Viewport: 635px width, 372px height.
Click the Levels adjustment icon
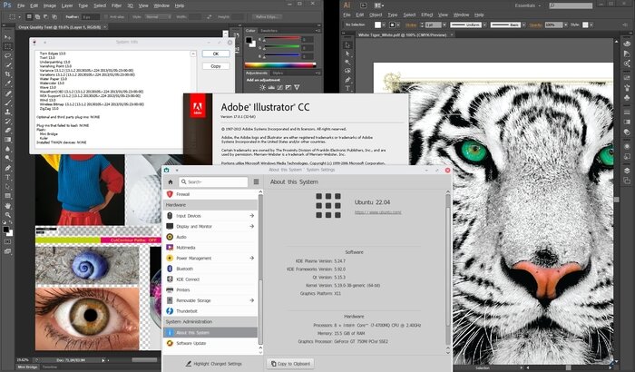pyautogui.click(x=271, y=87)
